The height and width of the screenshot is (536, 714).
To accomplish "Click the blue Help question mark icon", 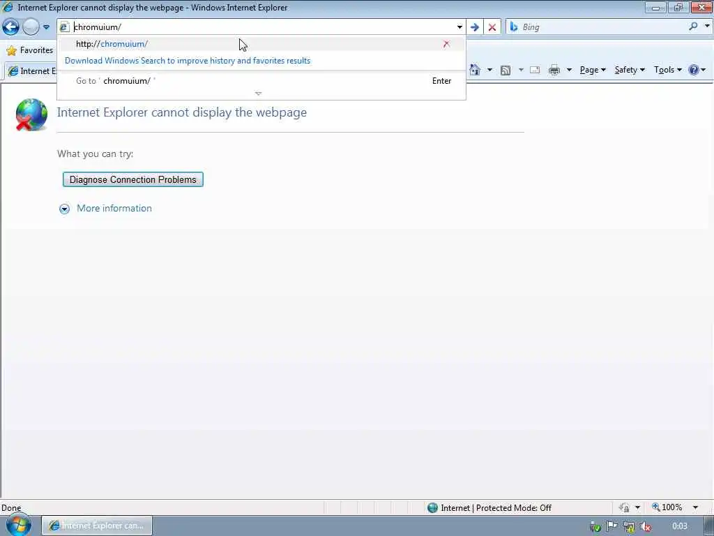I will (x=693, y=70).
